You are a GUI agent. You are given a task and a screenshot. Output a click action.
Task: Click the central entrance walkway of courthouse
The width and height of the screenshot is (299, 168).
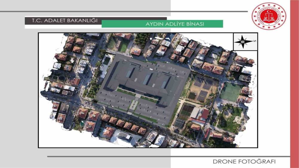coord(134,104)
